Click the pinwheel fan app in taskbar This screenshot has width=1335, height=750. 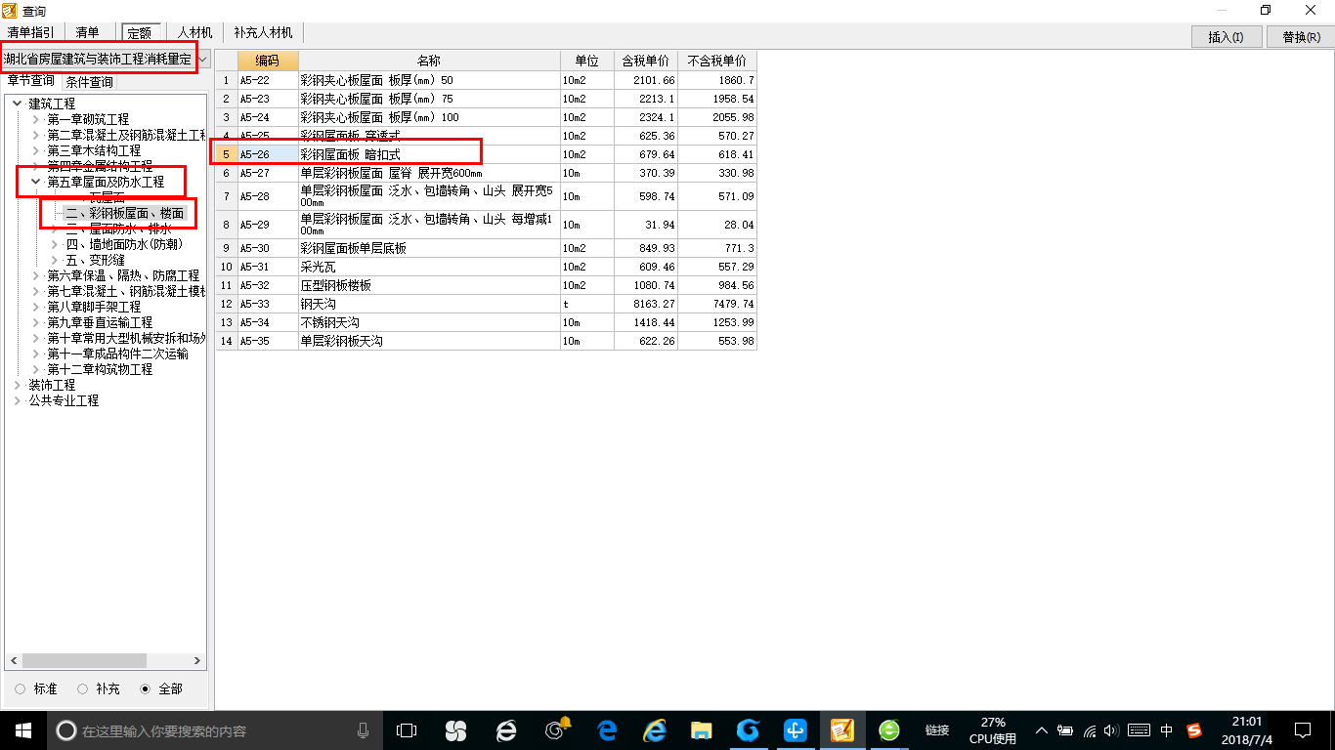(455, 730)
